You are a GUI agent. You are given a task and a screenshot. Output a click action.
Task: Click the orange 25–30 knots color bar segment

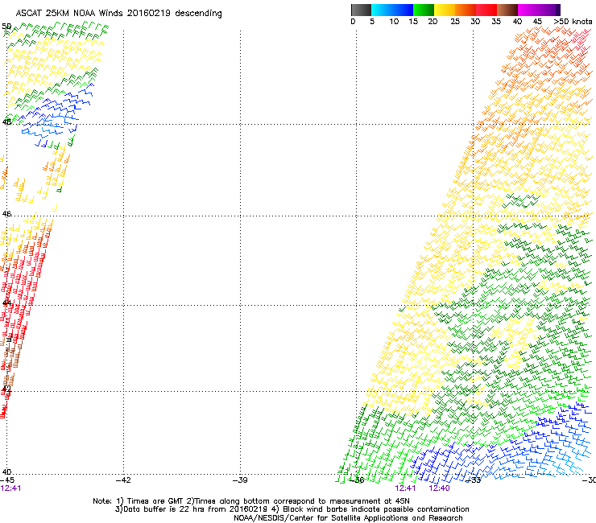coord(466,10)
